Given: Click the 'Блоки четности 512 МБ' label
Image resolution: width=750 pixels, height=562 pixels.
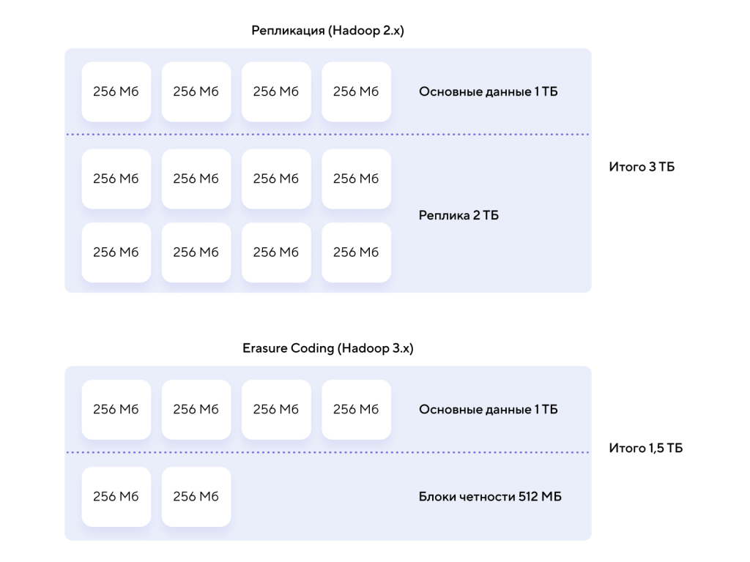Looking at the screenshot, I should click(490, 497).
